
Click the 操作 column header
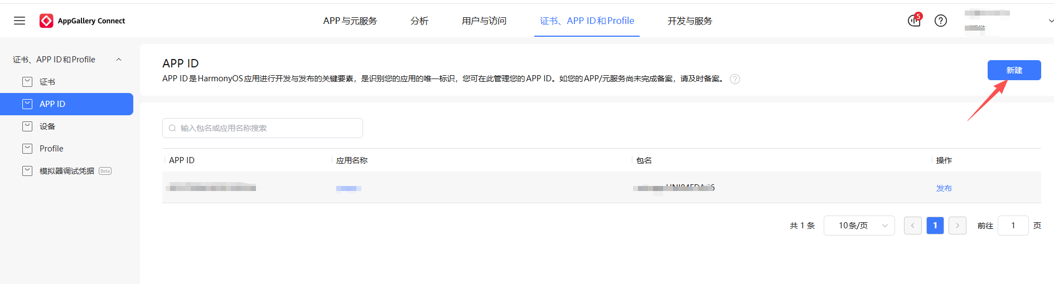click(x=944, y=160)
